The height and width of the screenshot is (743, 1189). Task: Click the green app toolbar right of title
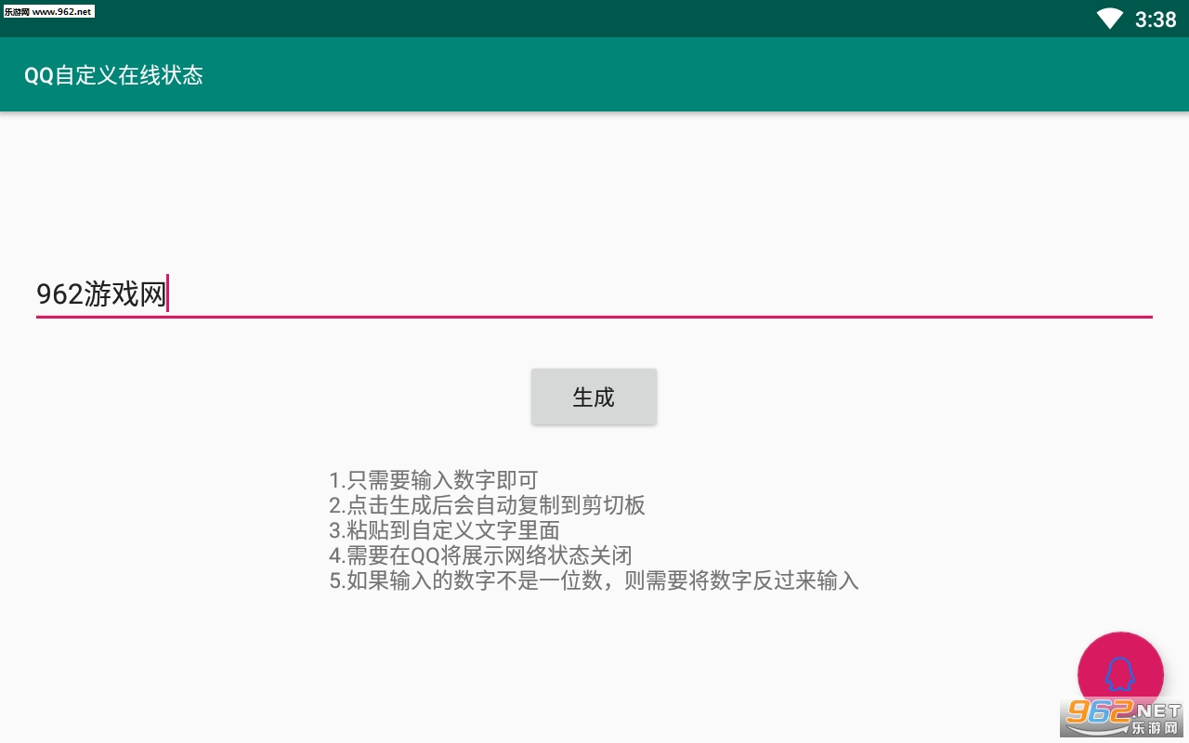pos(697,74)
